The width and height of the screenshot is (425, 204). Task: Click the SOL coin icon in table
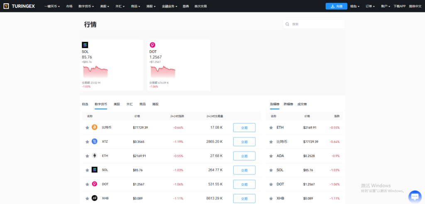(94, 170)
